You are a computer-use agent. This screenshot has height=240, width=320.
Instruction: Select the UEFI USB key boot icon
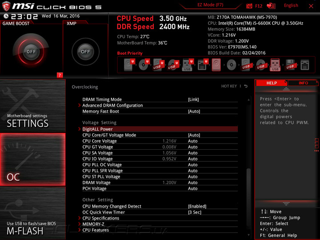click(x=188, y=64)
